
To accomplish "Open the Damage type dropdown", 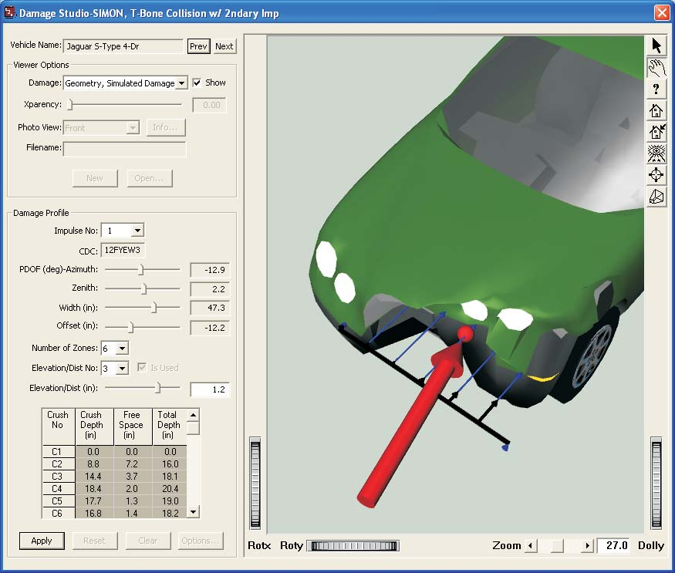I will (x=182, y=83).
